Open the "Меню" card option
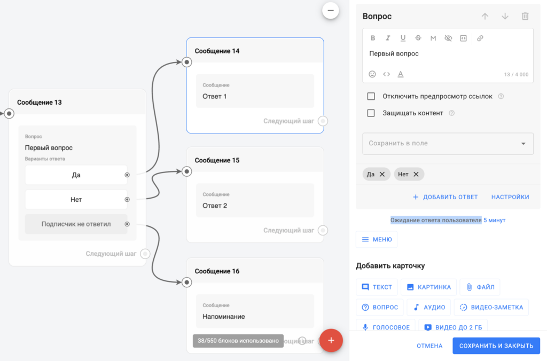547x361 pixels. pos(377,240)
